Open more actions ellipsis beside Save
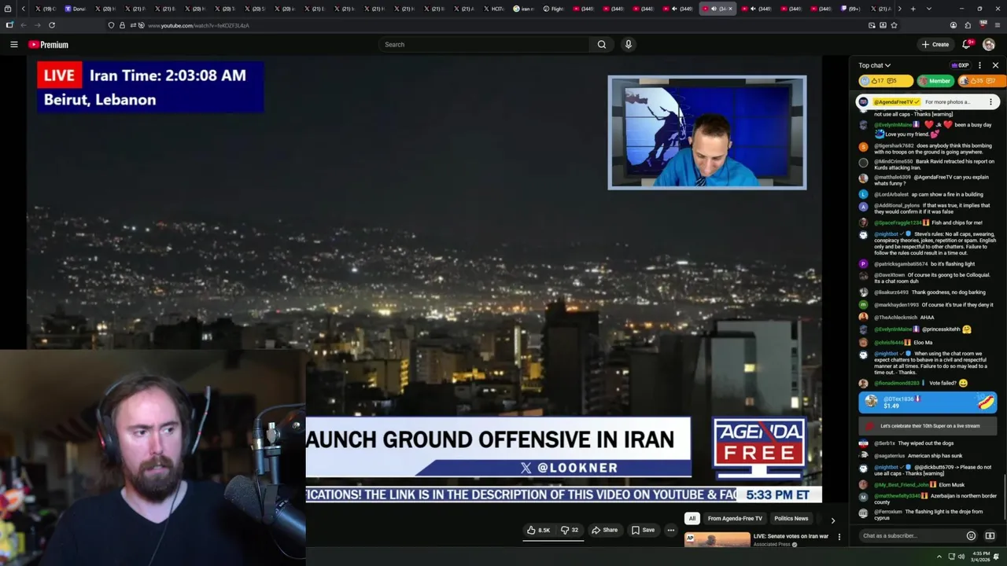 pyautogui.click(x=671, y=530)
